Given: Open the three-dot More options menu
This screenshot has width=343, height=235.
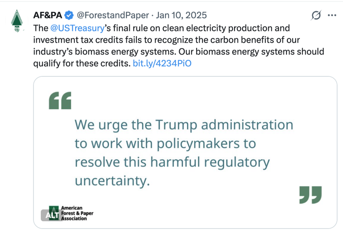Looking at the screenshot, I should point(332,16).
